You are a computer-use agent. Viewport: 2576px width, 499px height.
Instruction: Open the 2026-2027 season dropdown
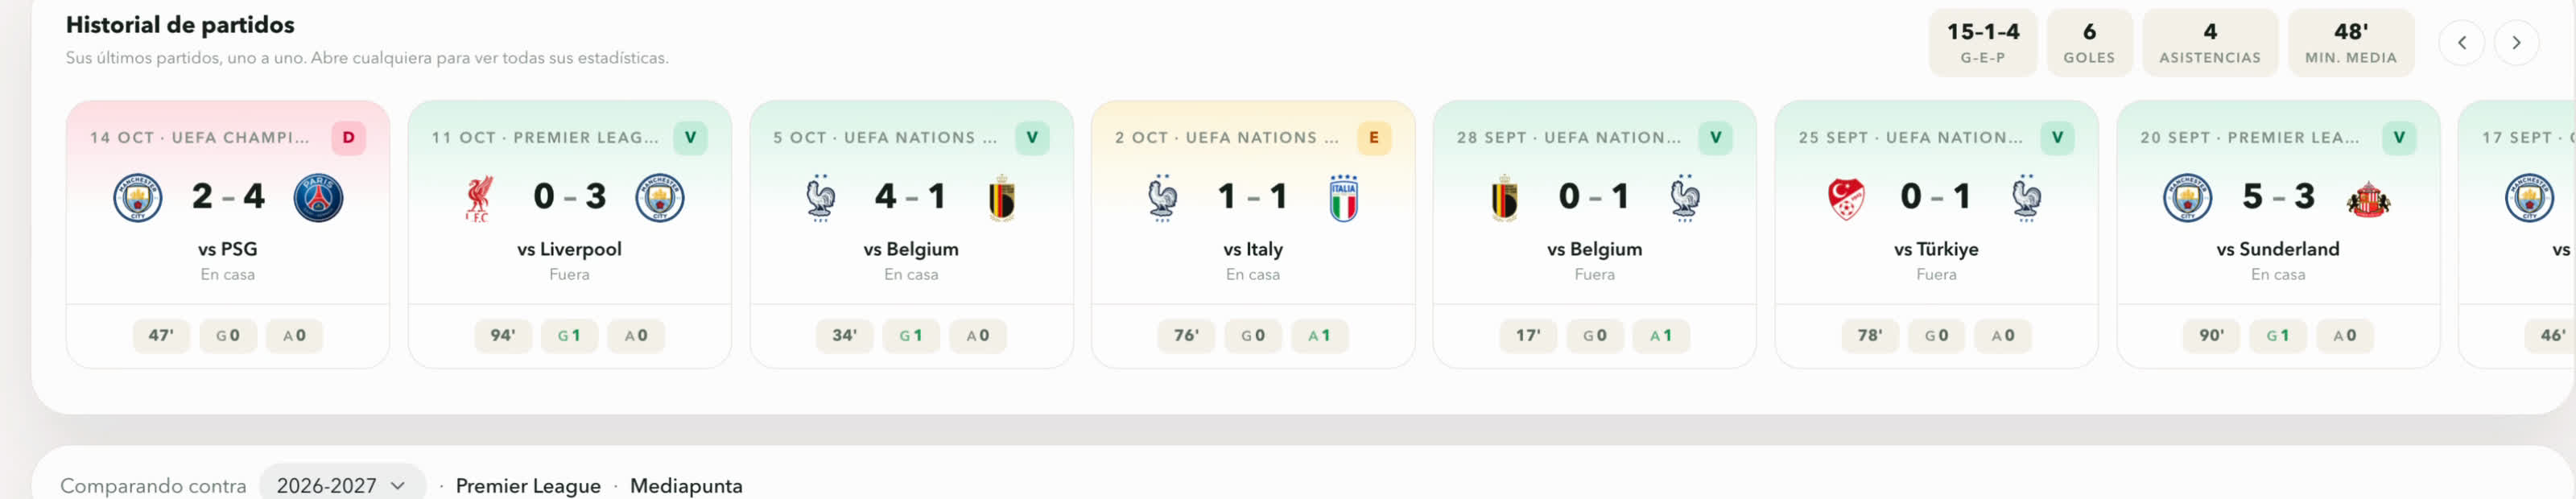pyautogui.click(x=342, y=485)
